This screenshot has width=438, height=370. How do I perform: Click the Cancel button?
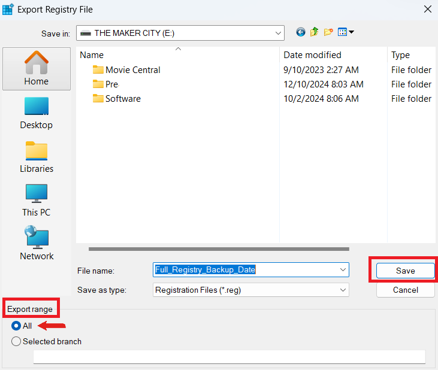pyautogui.click(x=405, y=290)
